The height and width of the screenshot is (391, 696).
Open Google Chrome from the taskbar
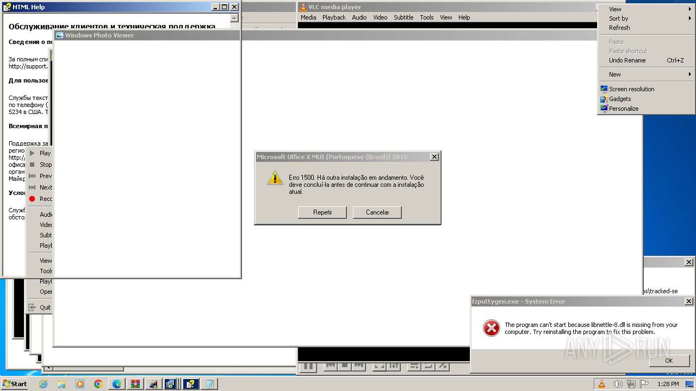(x=98, y=384)
